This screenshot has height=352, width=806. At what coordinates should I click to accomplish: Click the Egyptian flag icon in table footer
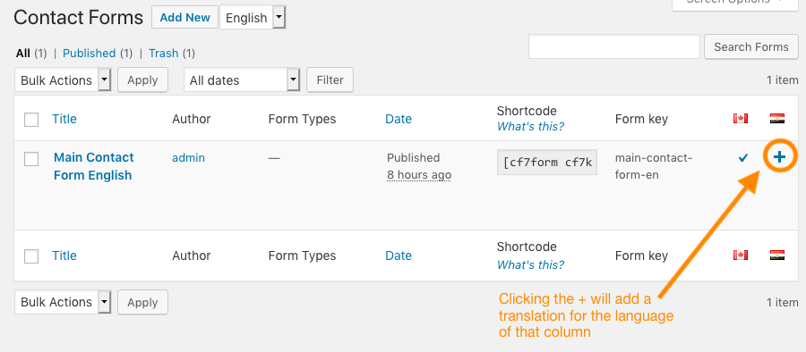[776, 255]
